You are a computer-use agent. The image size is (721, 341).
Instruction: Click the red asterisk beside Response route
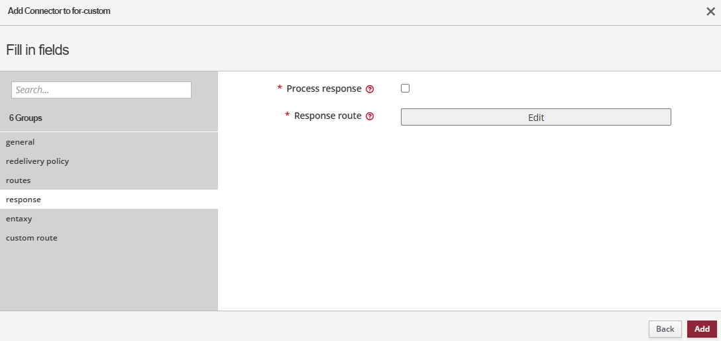[288, 116]
